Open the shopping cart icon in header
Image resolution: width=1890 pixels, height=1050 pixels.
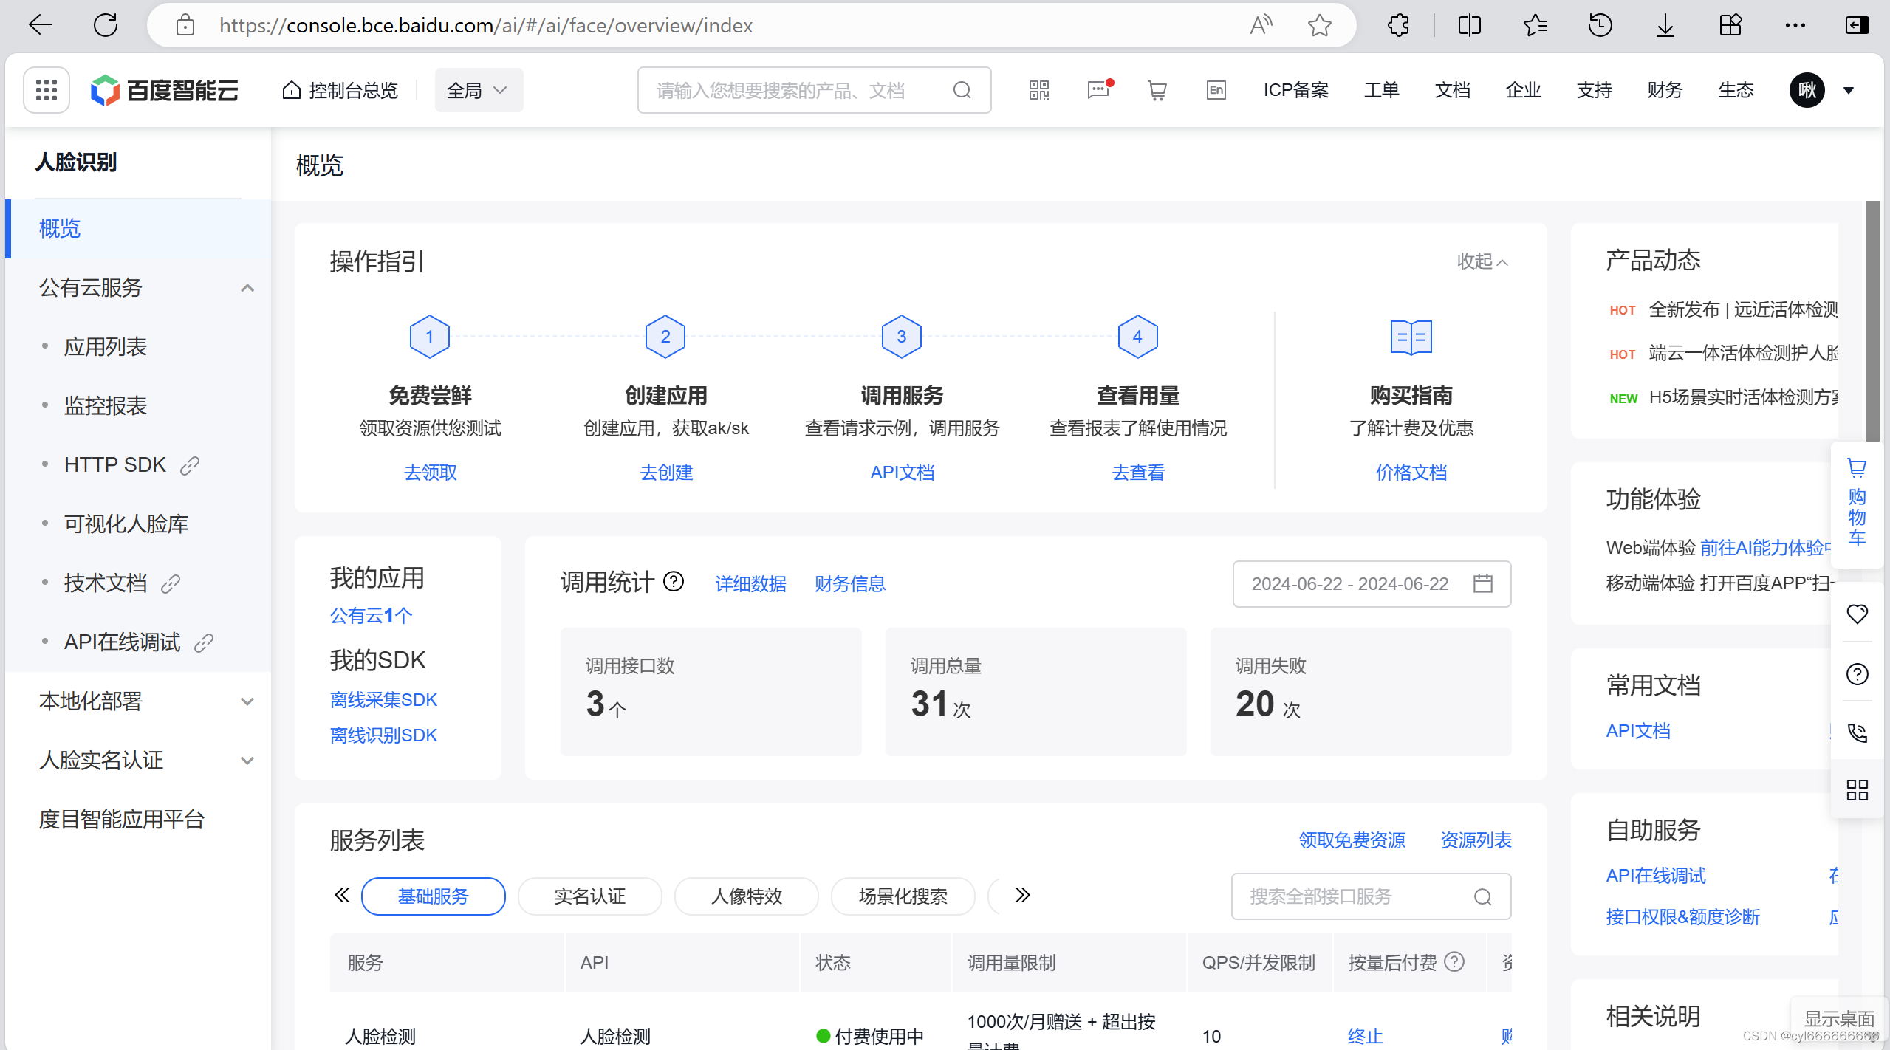1157,90
